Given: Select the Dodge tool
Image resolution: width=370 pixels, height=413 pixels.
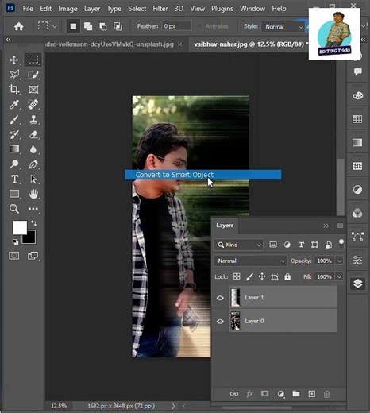Looking at the screenshot, I should click(14, 164).
